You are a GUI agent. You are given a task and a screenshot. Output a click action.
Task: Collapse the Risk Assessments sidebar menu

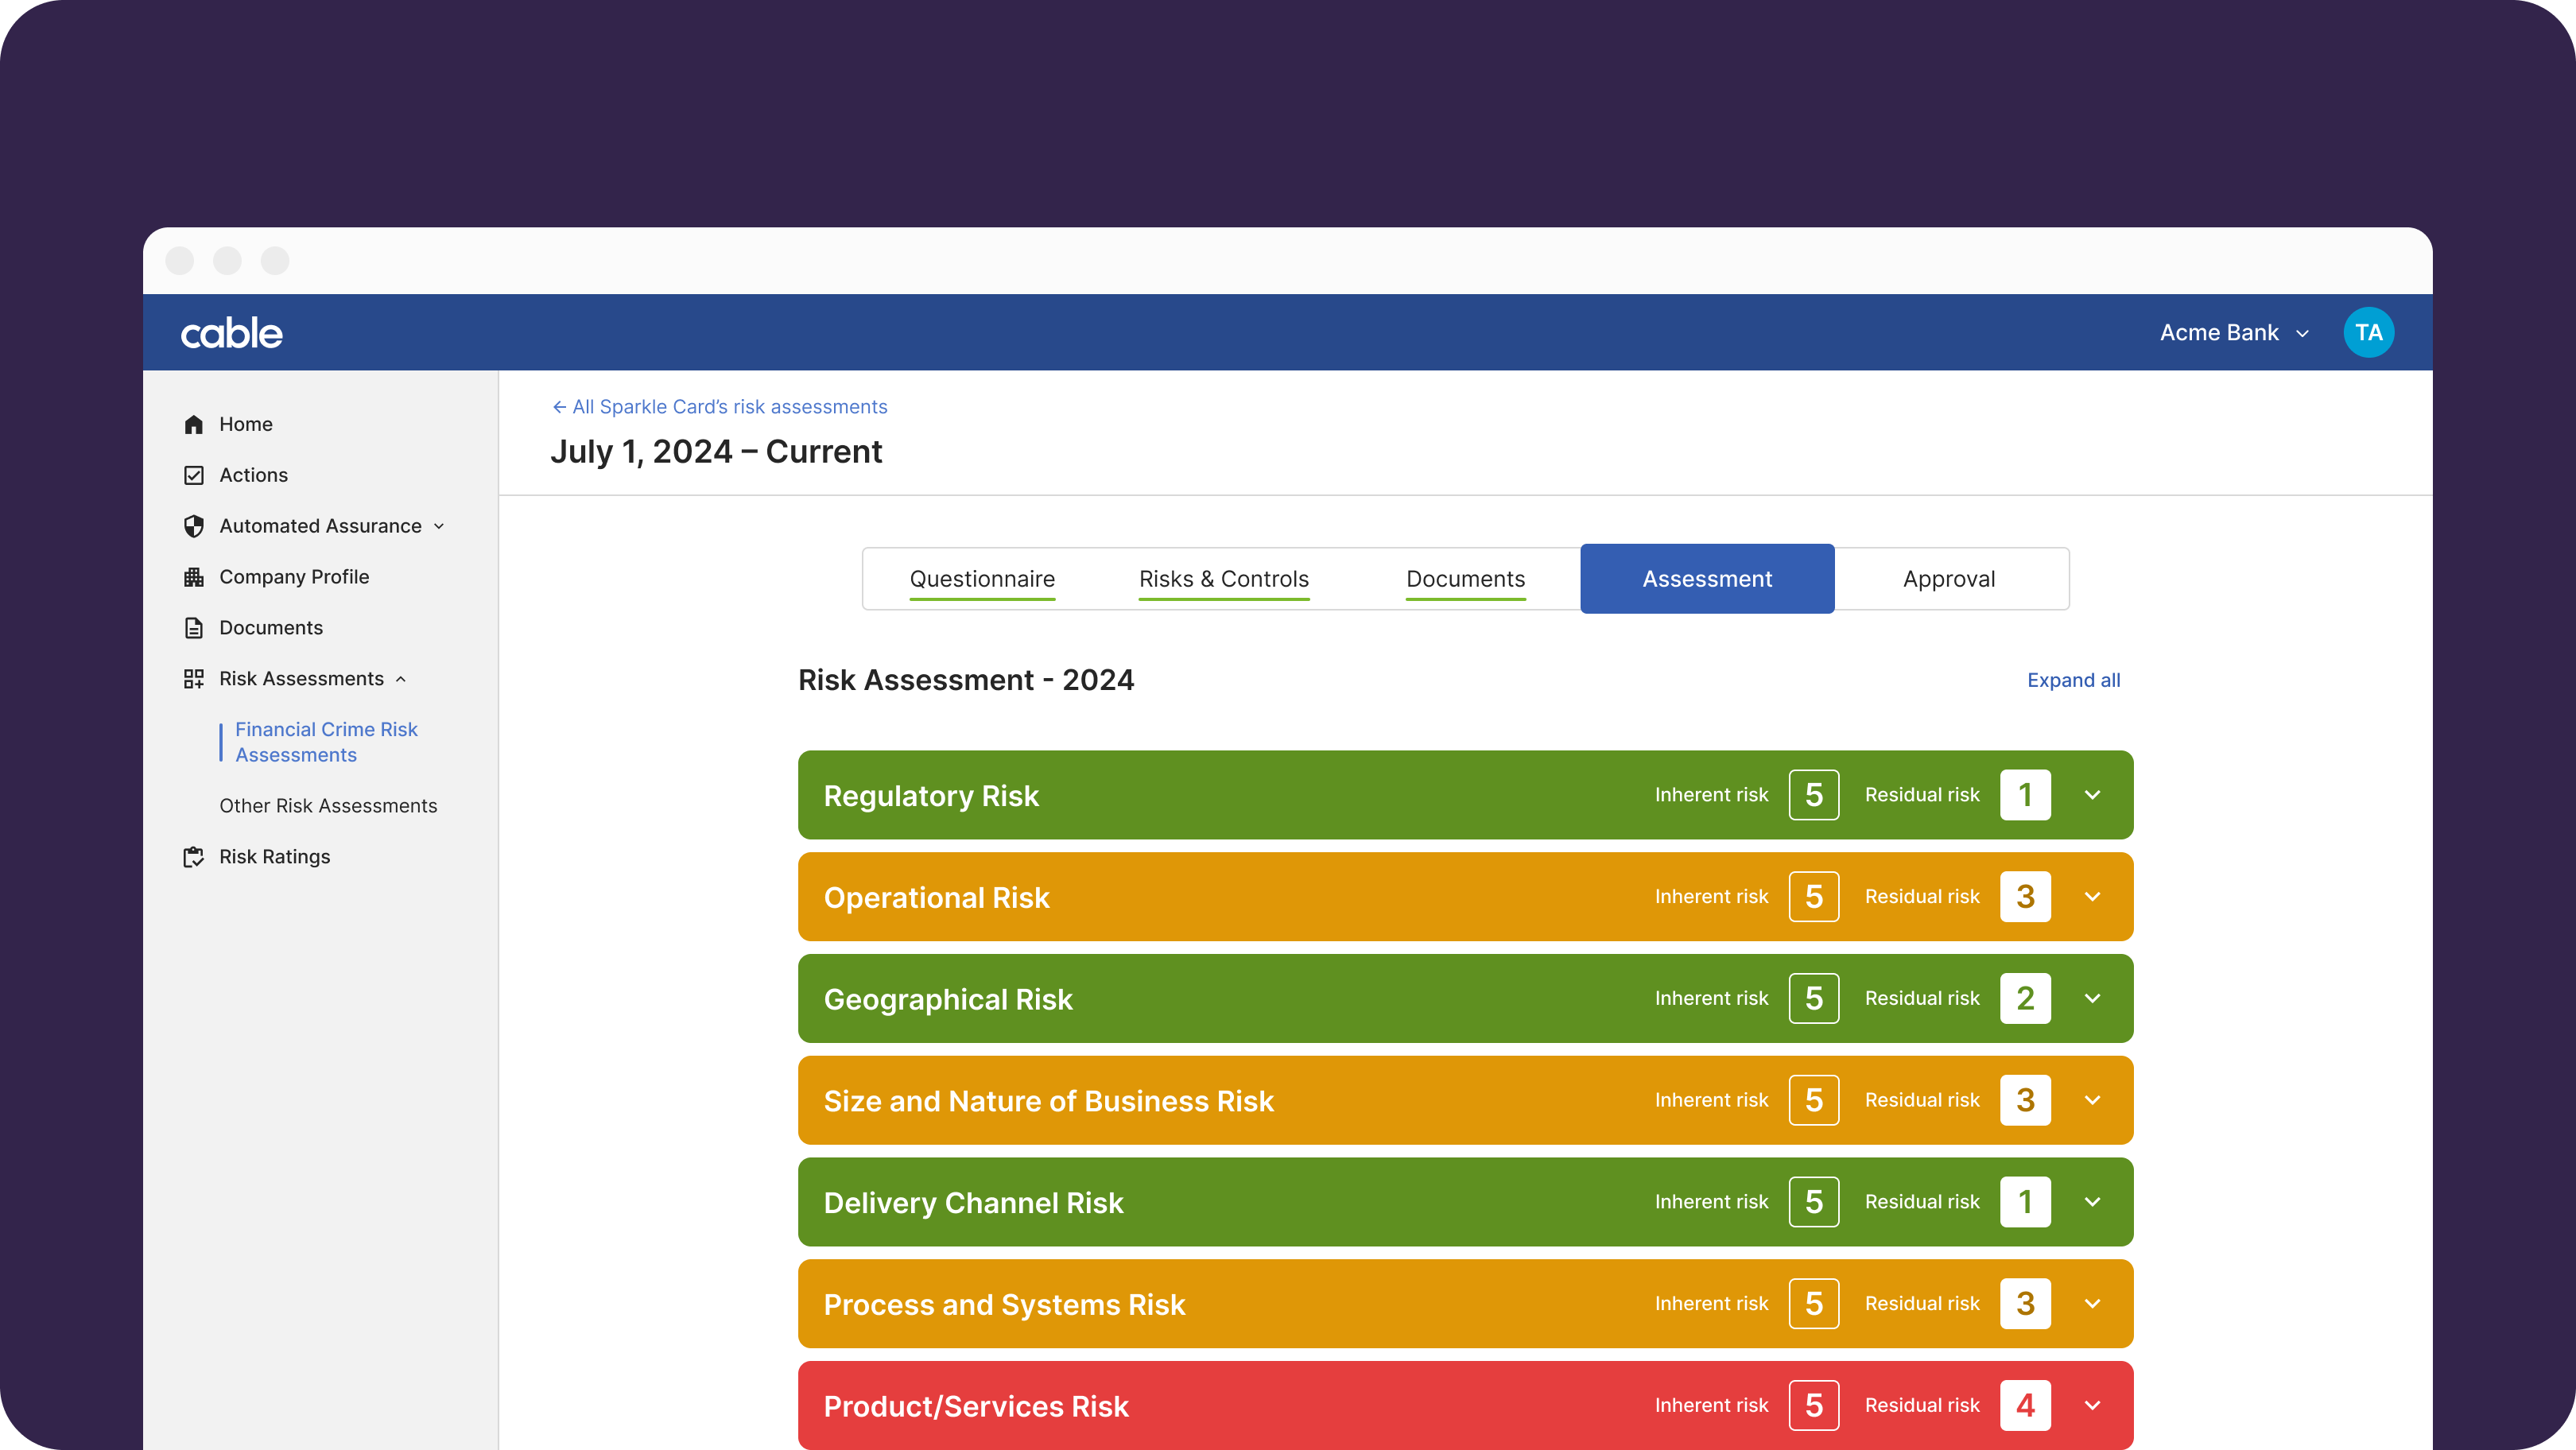click(x=401, y=679)
